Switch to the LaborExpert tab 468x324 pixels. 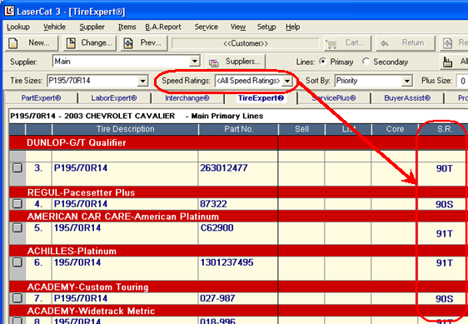click(x=114, y=98)
